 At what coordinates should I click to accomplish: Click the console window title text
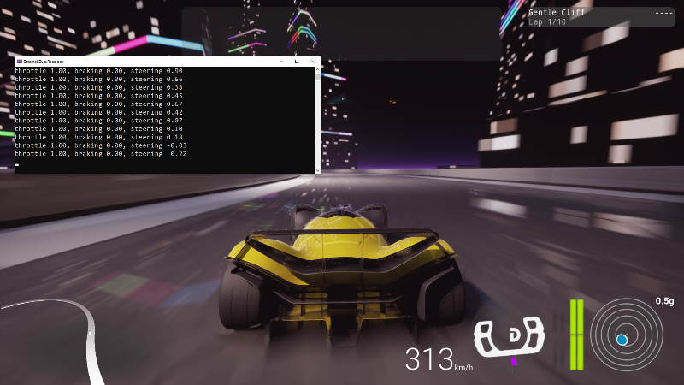coord(43,62)
